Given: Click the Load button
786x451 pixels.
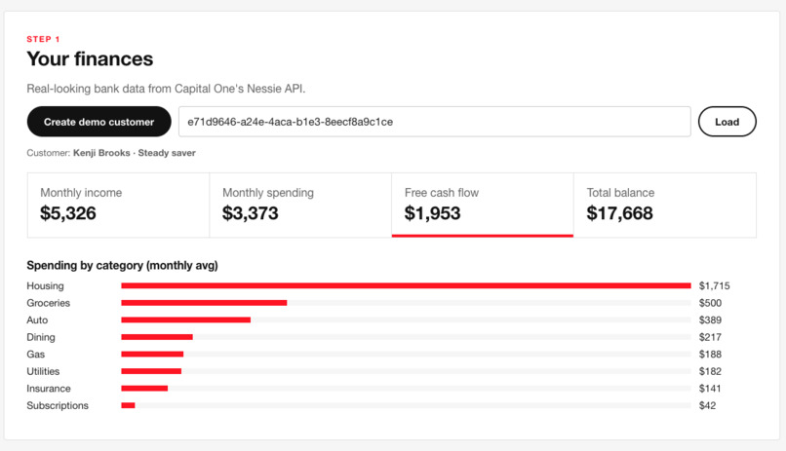Looking at the screenshot, I should coord(727,122).
